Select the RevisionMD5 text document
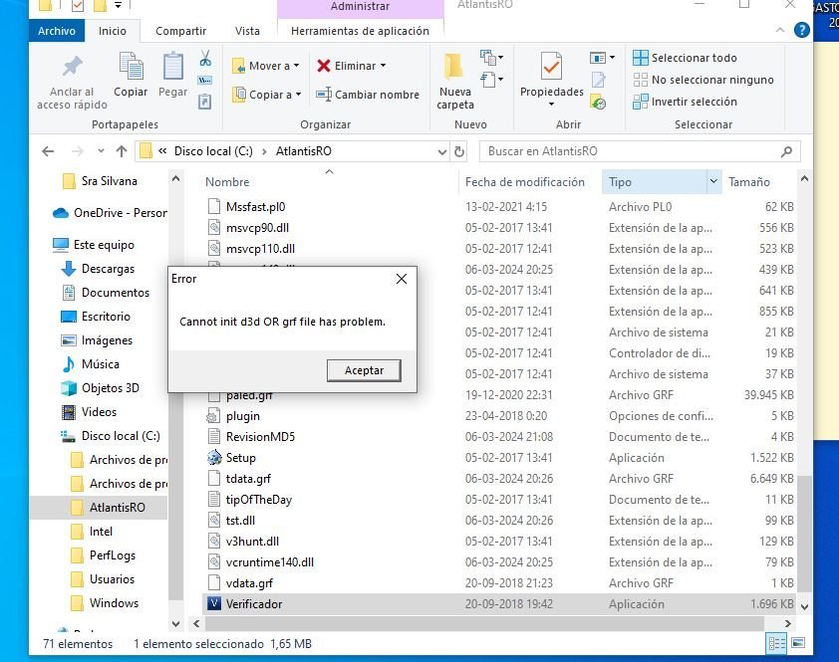This screenshot has height=662, width=839. pyautogui.click(x=260, y=437)
